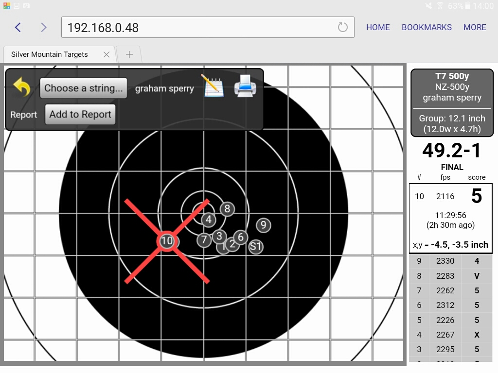Select shot marker 10 on target

click(166, 241)
